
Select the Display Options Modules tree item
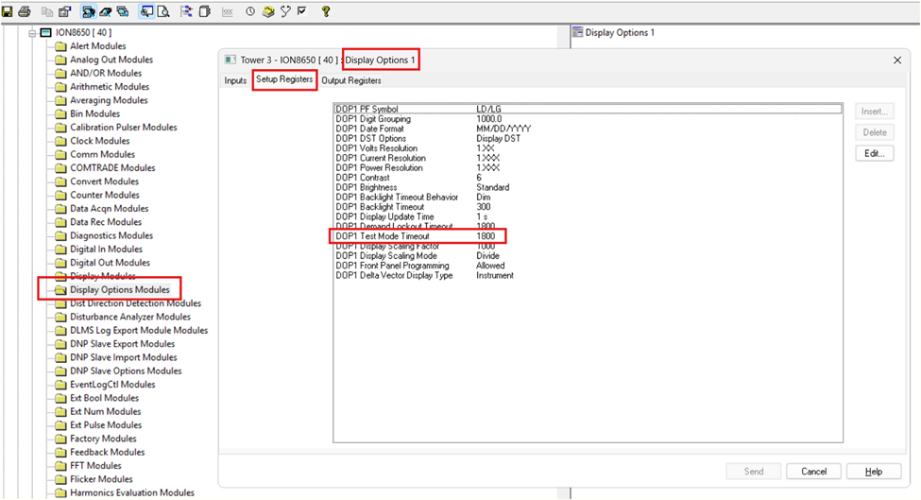pos(120,289)
